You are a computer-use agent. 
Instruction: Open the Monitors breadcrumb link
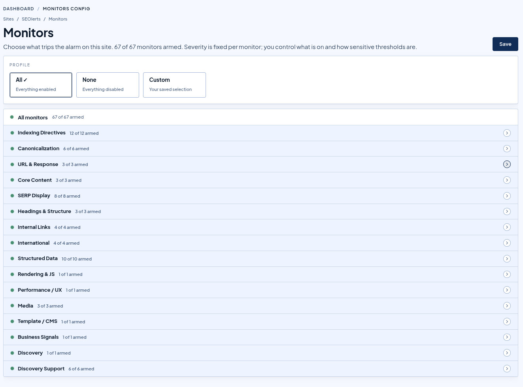58,19
